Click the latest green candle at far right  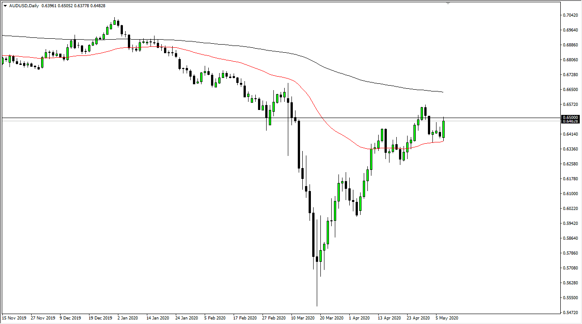444,129
